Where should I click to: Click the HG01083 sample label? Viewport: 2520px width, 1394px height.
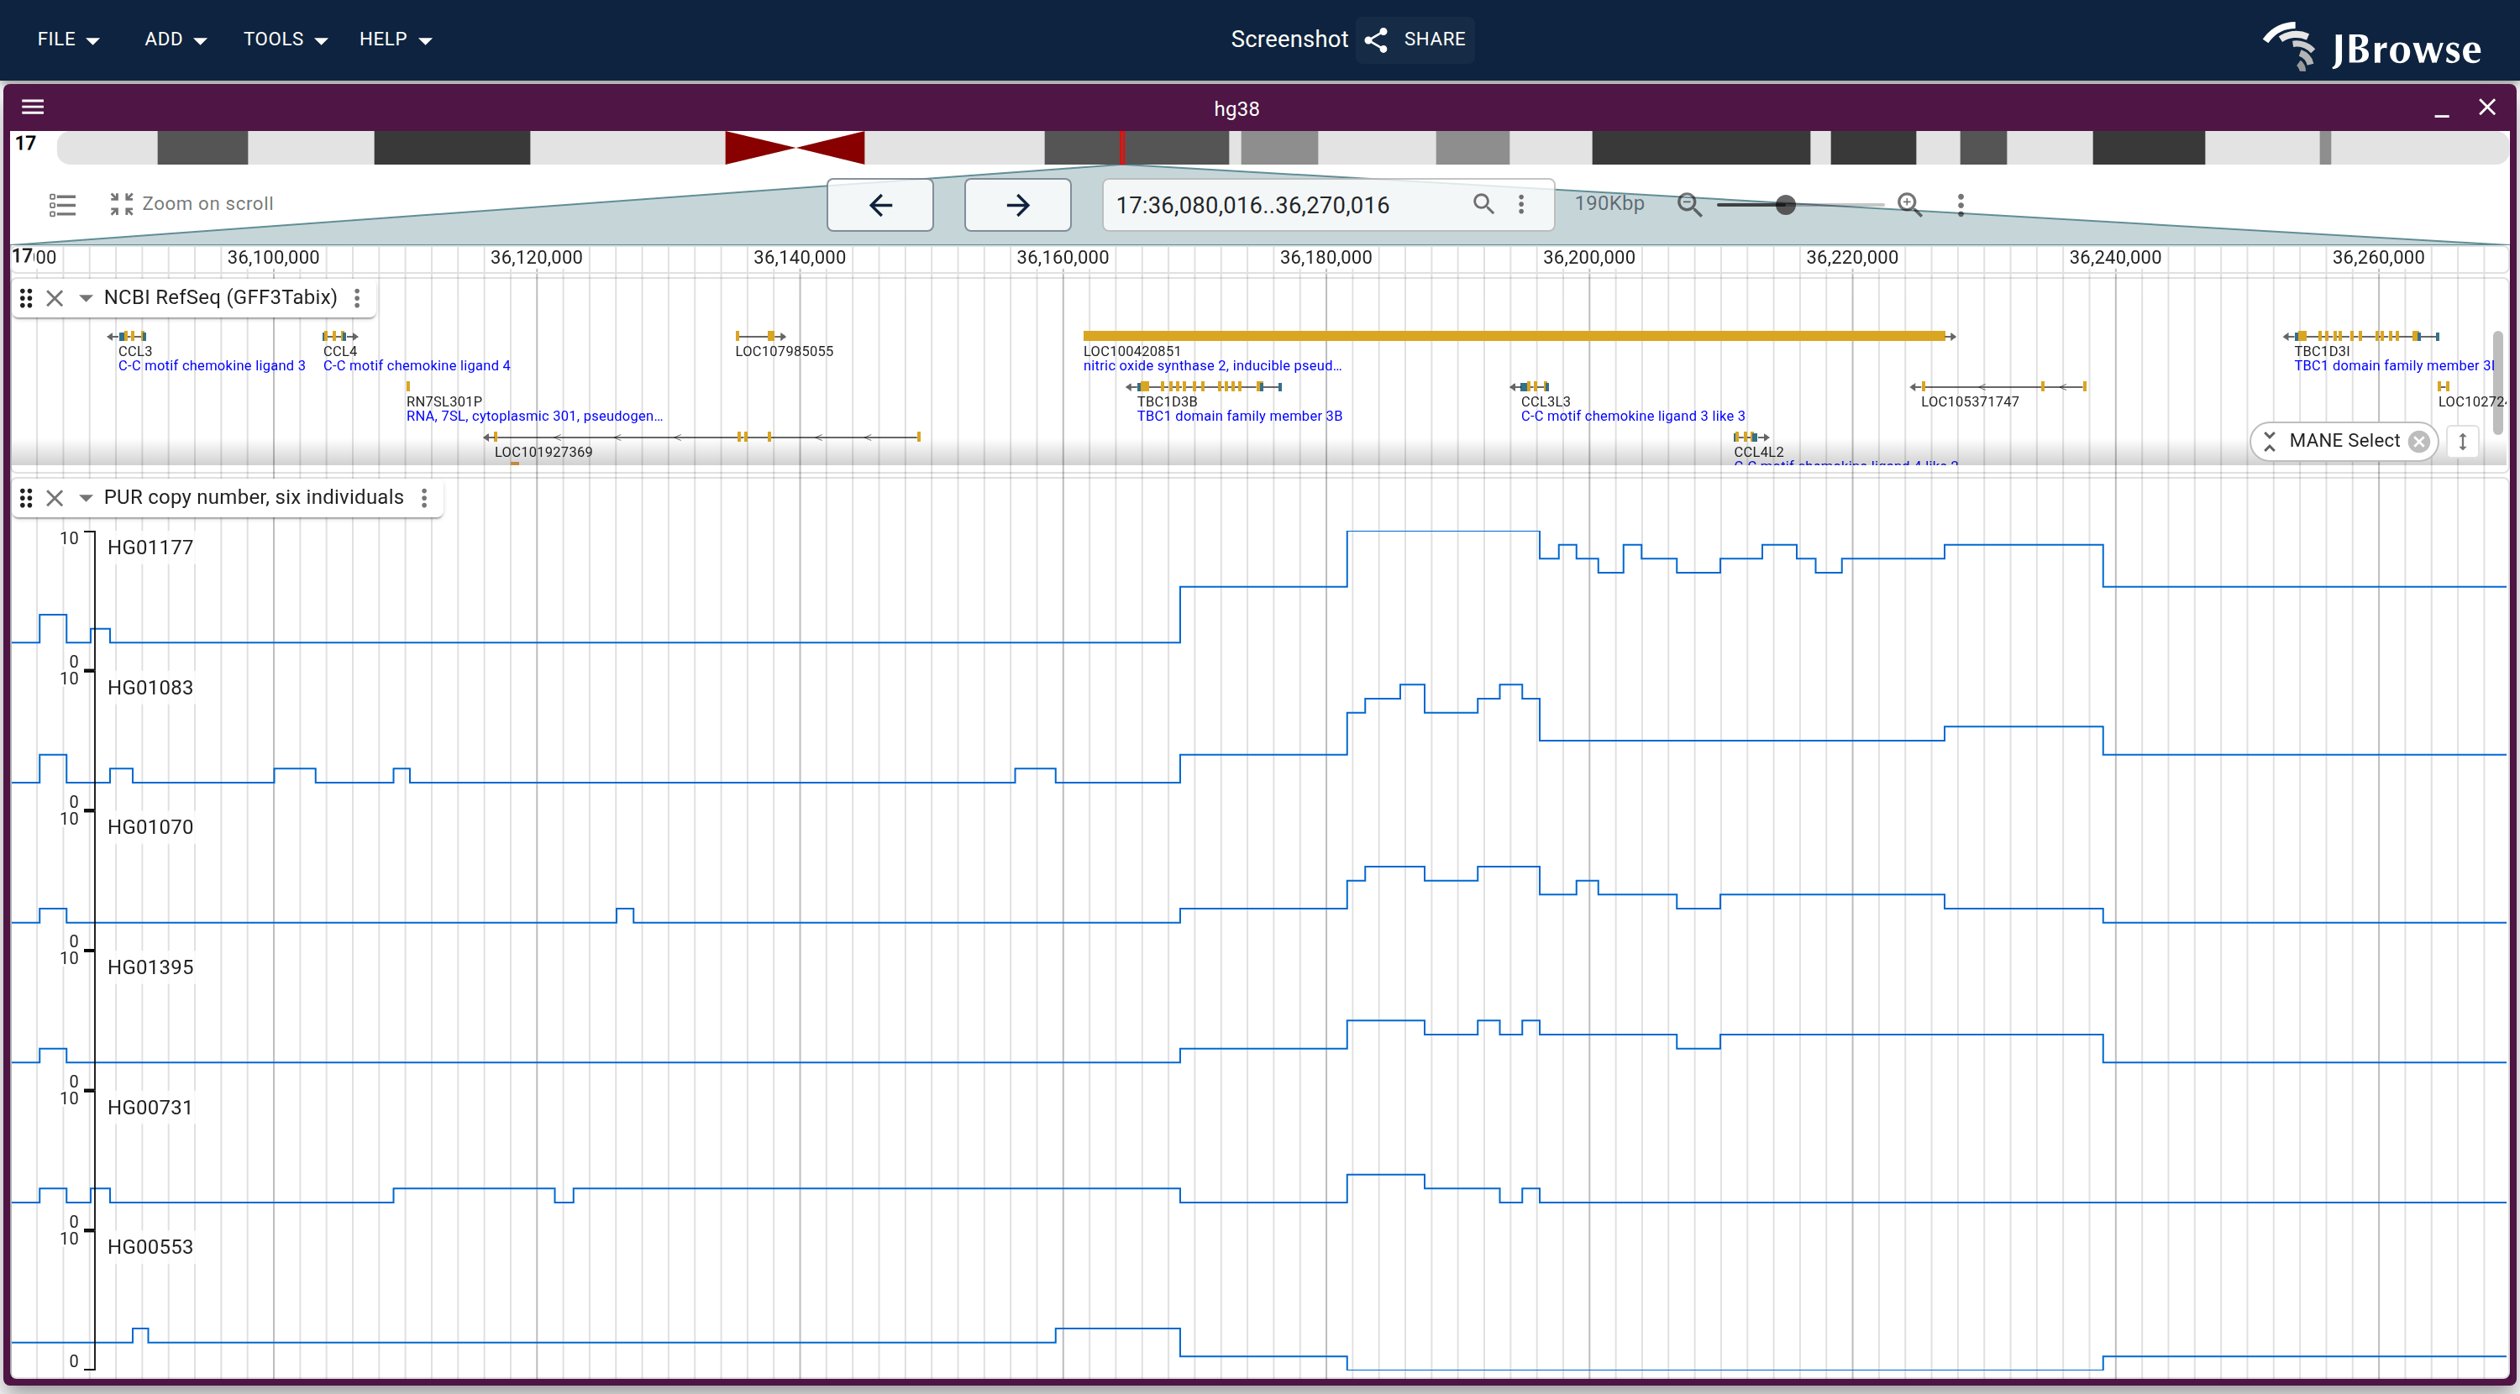(150, 688)
